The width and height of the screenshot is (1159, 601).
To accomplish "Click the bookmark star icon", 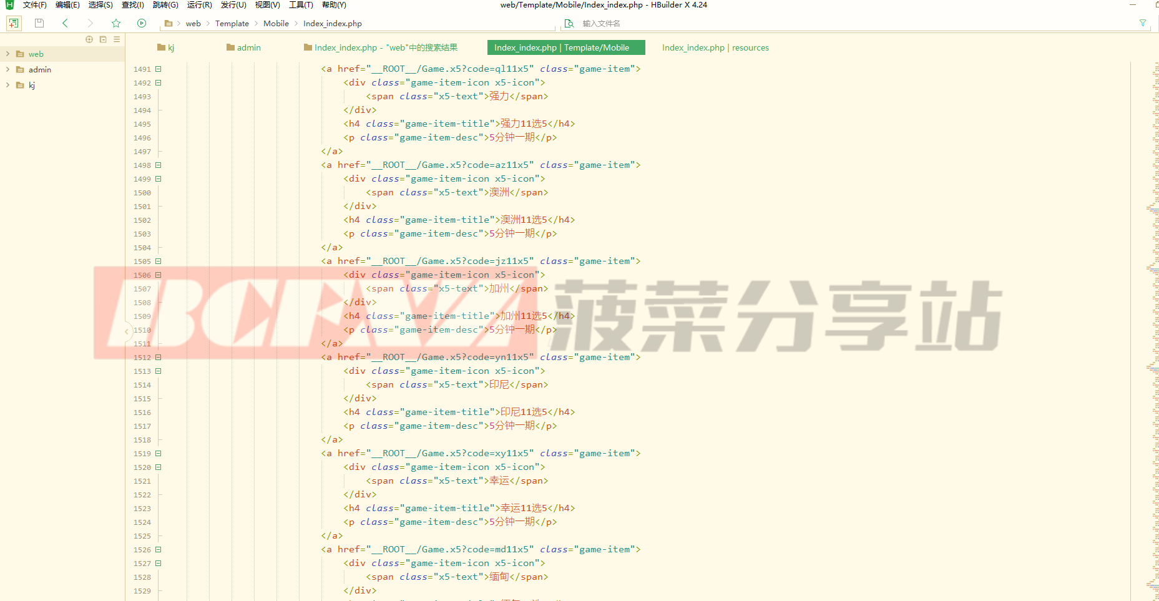I will point(116,23).
